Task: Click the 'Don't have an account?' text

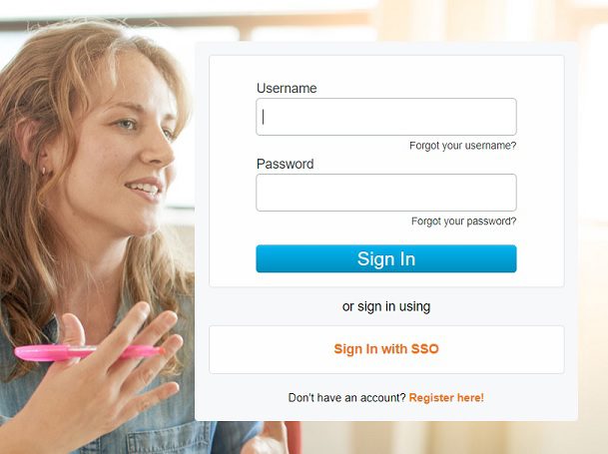Action: pyautogui.click(x=346, y=398)
